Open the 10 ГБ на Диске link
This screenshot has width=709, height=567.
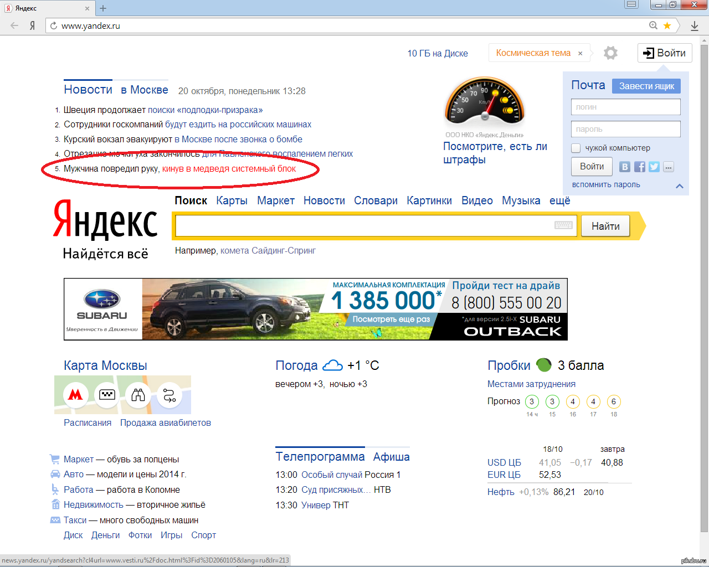[x=438, y=53]
